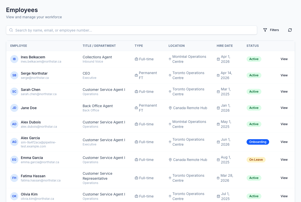Click calendar icon in Ines Belkacem row
301x202 pixels.
(218, 59)
